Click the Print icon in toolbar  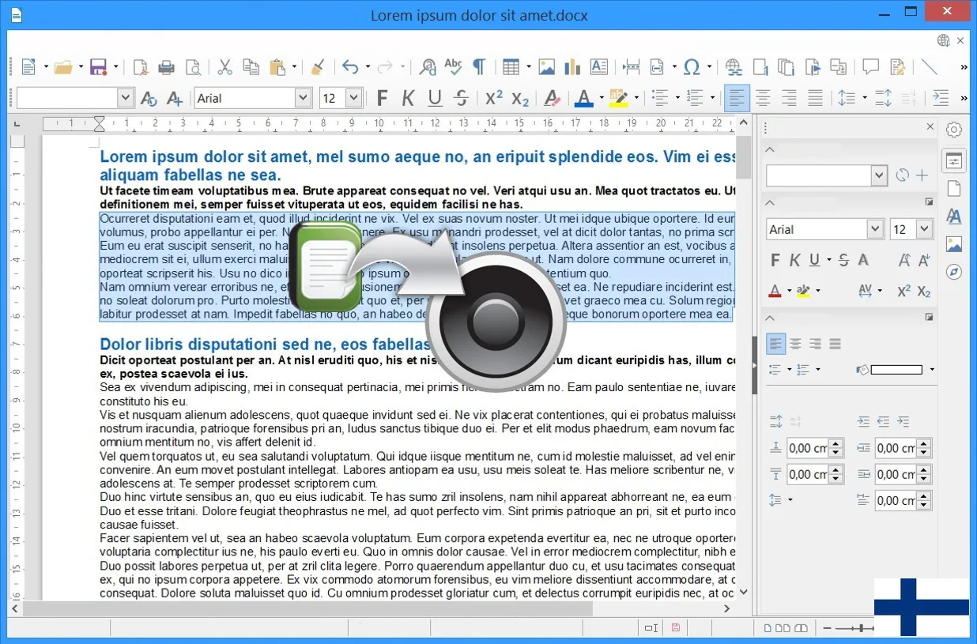166,67
